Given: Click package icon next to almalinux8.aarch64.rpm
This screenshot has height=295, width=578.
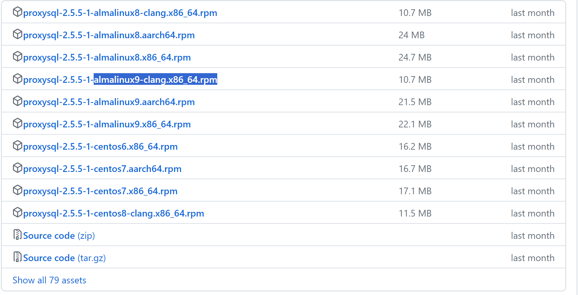Looking at the screenshot, I should (17, 35).
